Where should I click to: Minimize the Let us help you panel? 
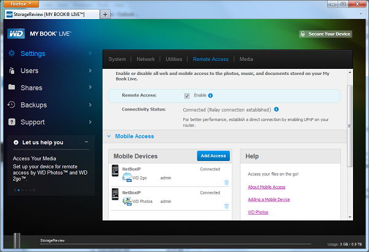(86, 142)
